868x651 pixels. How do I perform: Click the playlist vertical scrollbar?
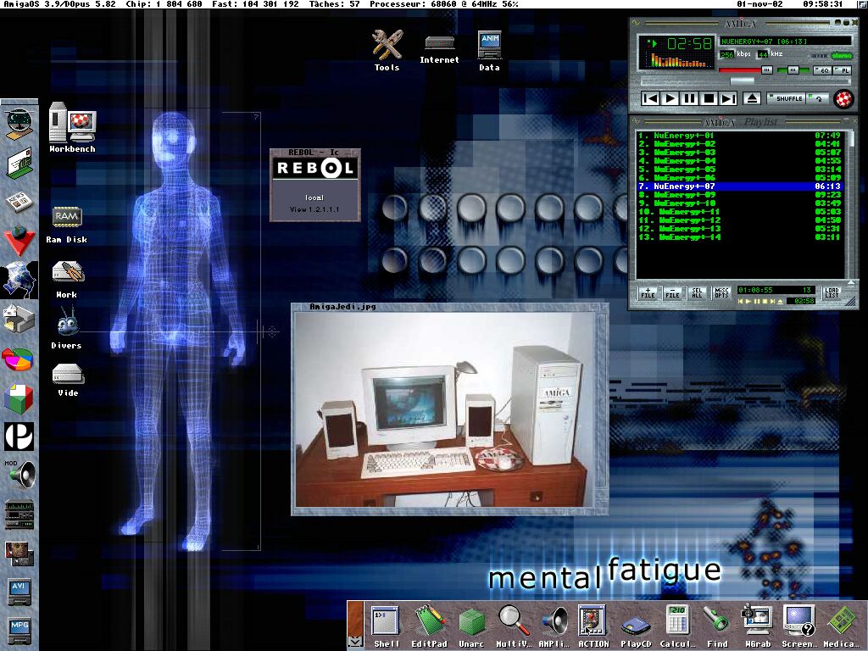pyautogui.click(x=851, y=204)
